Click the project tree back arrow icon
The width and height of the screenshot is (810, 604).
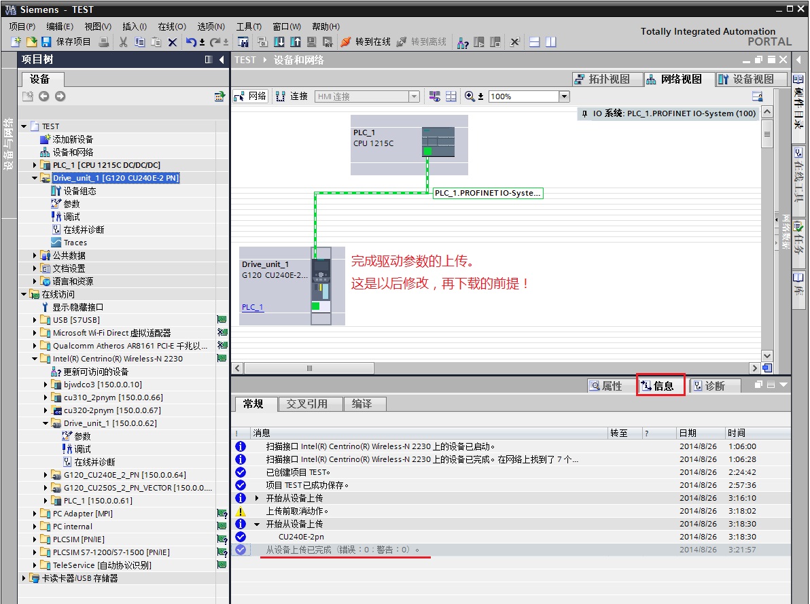click(x=44, y=96)
